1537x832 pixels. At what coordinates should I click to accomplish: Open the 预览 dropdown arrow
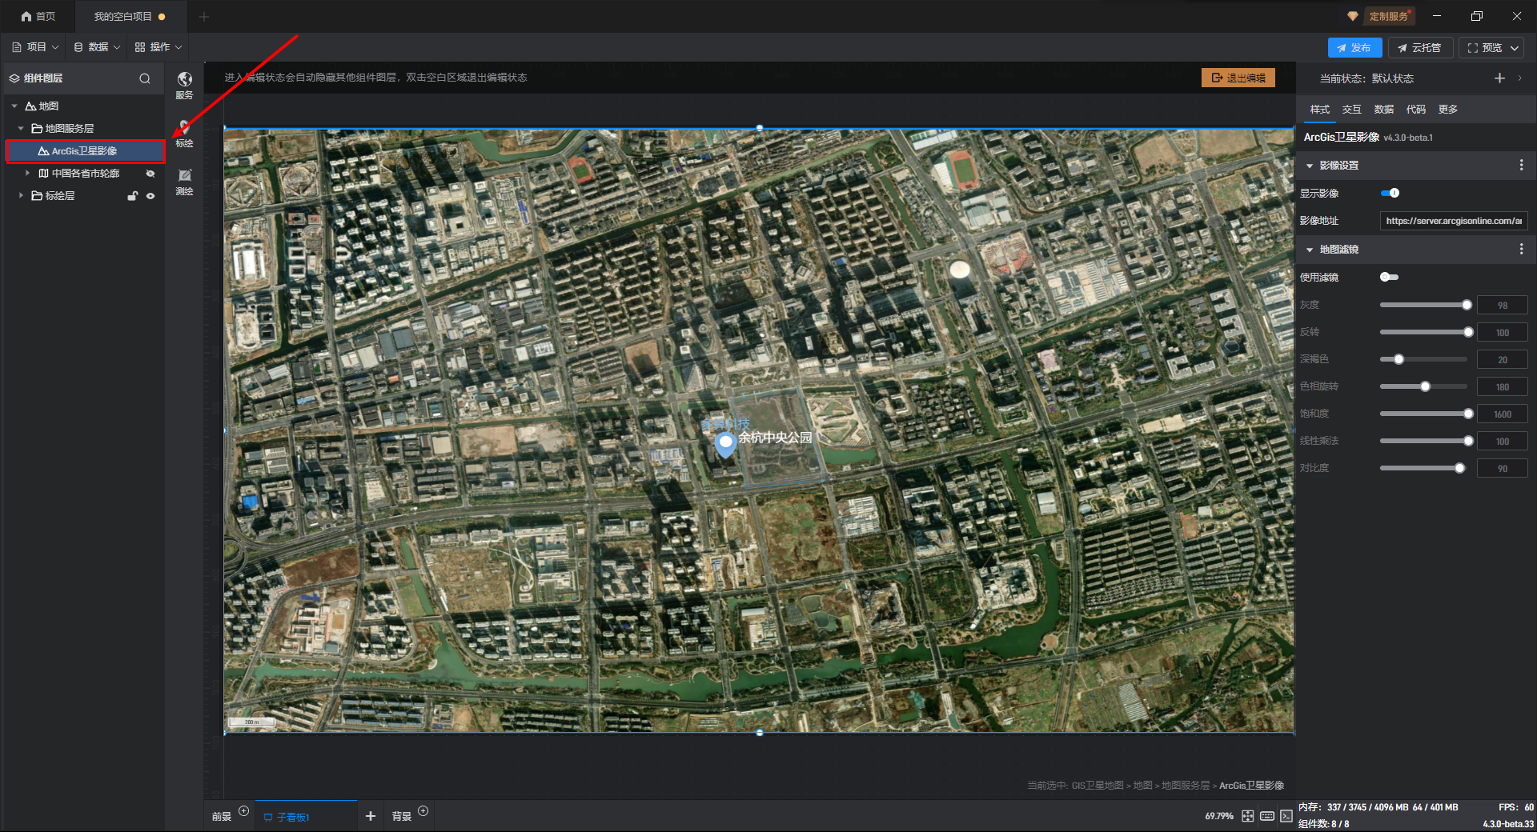1515,48
